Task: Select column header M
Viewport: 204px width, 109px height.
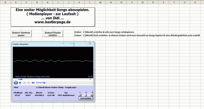Action: pyautogui.click(x=100, y=2)
